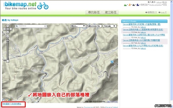Pan the map left with the arrow
The image size is (173, 108).
tap(4, 29)
